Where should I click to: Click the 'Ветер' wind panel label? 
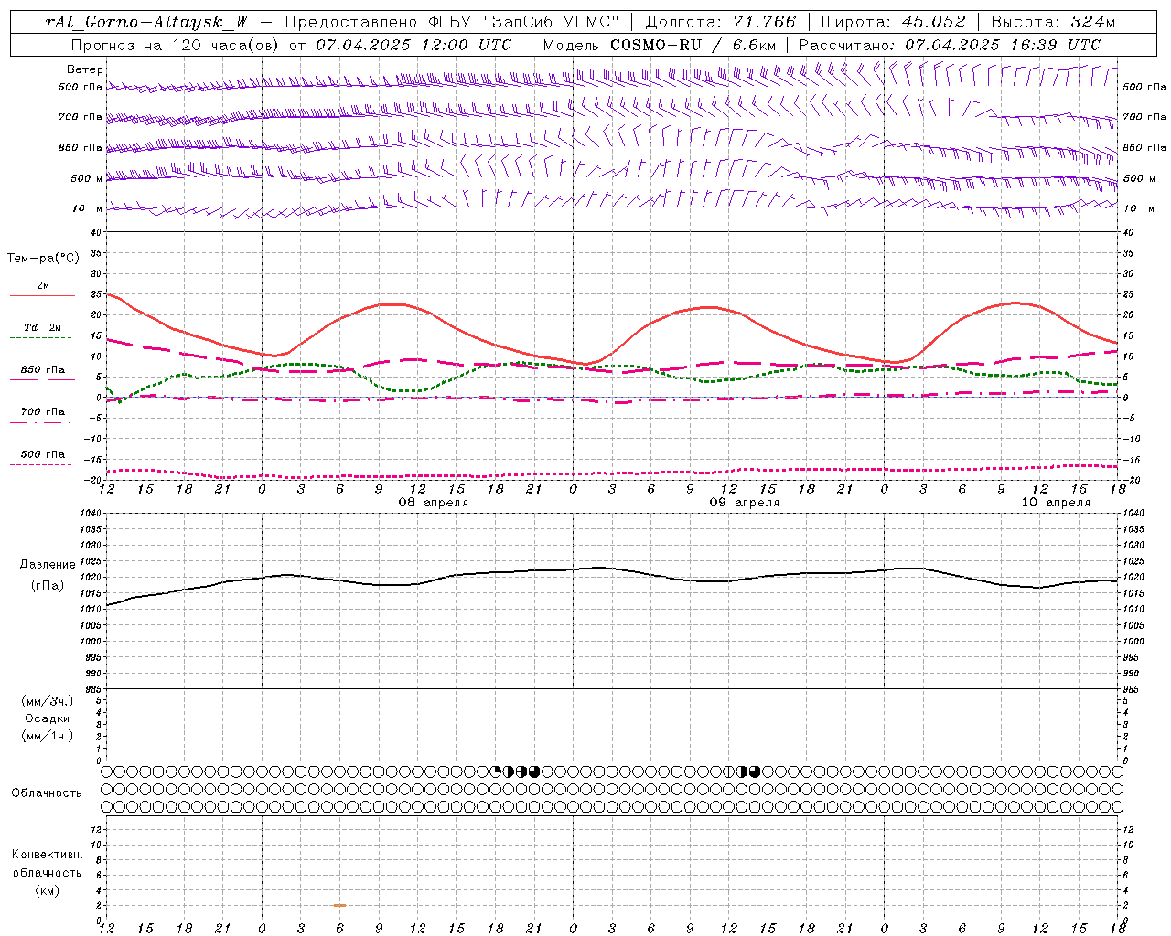click(85, 69)
